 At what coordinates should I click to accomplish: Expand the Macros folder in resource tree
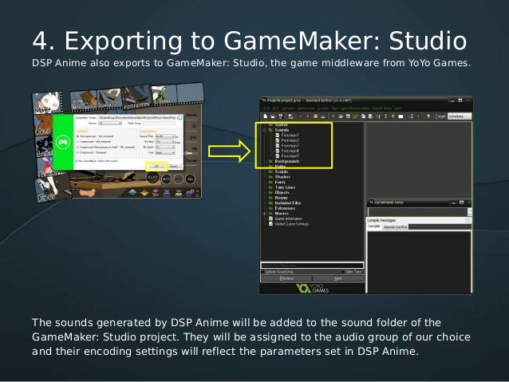click(264, 213)
